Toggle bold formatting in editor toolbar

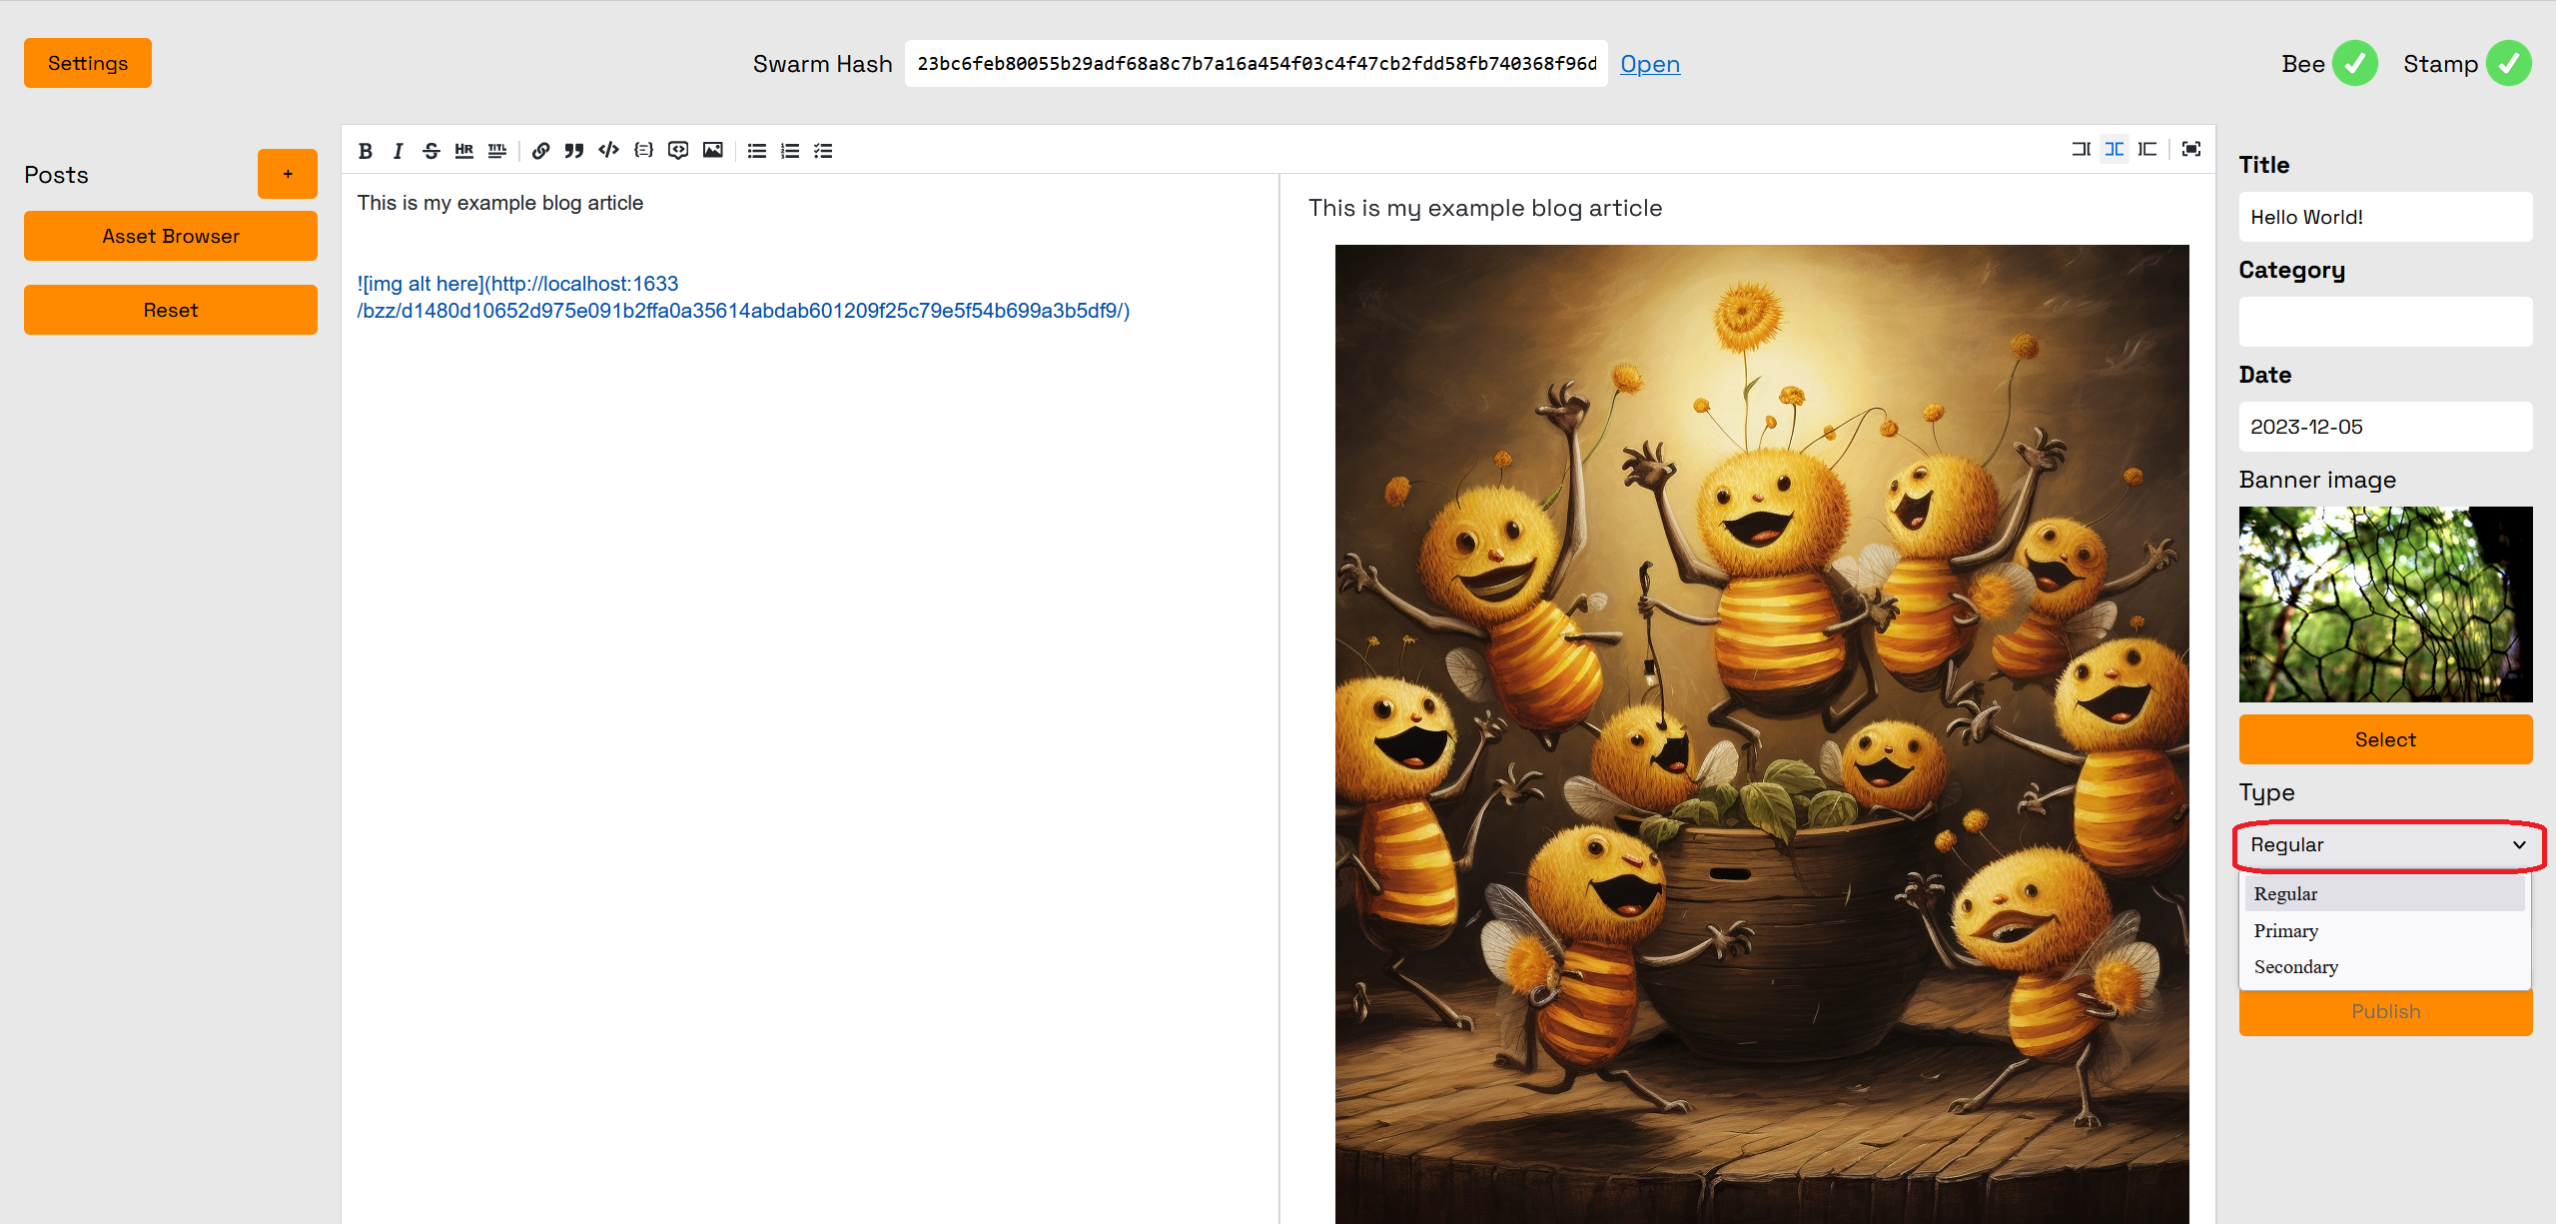366,151
